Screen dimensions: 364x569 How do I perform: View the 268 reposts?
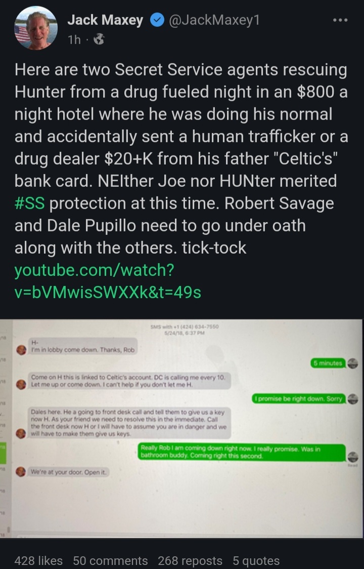[x=190, y=561]
